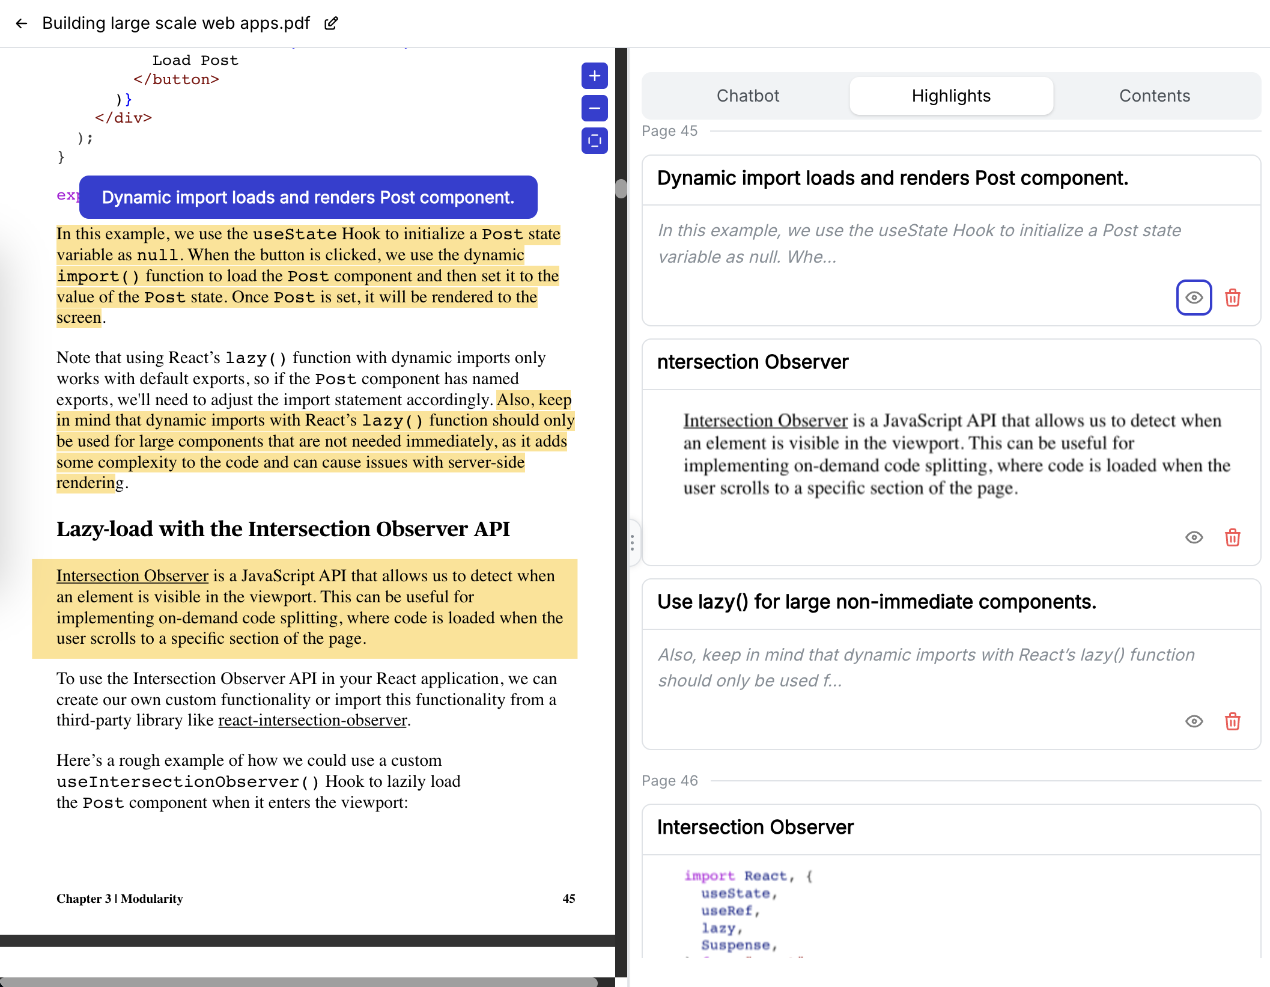The width and height of the screenshot is (1270, 987).
Task: Go back using the left arrow icon
Action: click(22, 23)
